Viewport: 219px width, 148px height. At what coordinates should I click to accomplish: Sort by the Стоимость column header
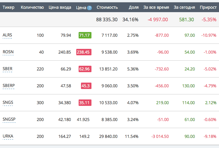tap(107, 7)
